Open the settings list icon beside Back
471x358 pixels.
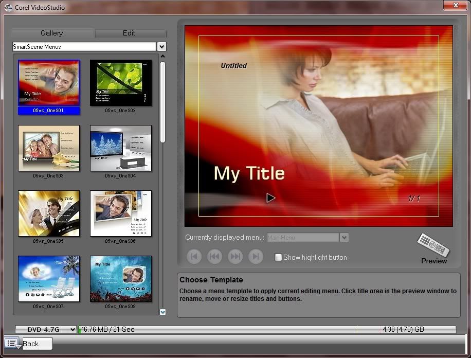[12, 343]
